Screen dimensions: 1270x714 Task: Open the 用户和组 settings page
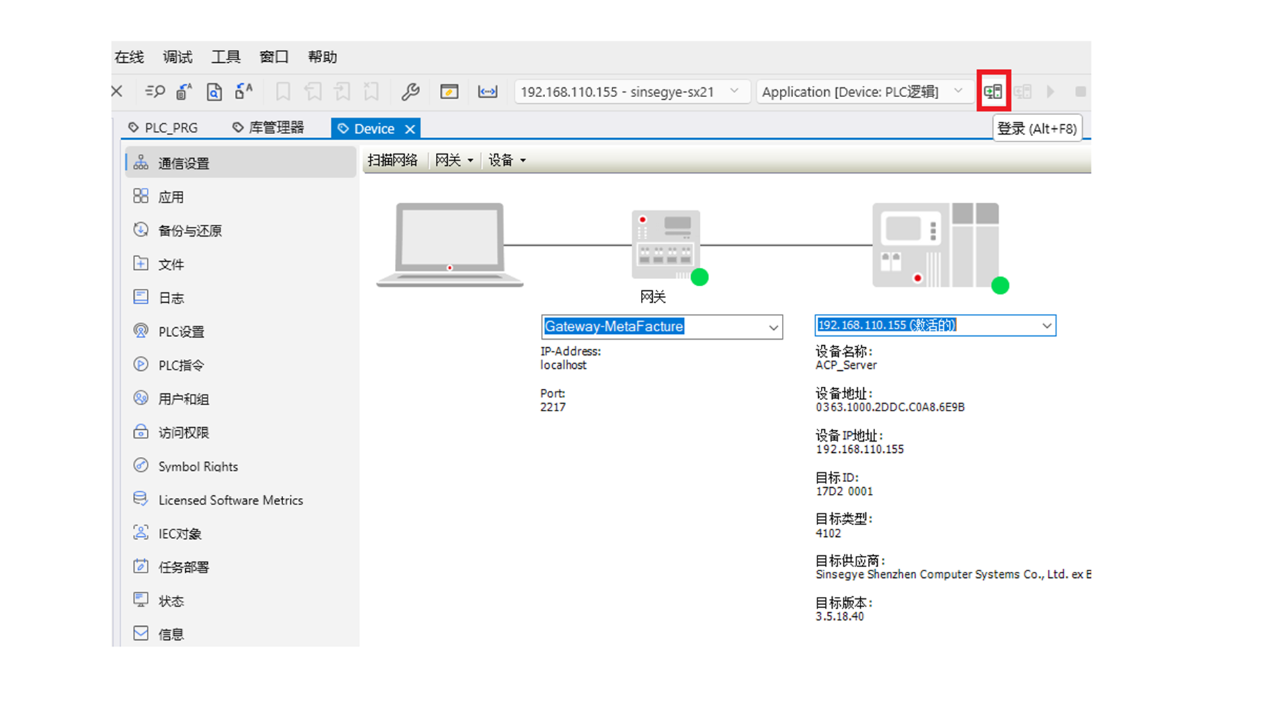click(x=183, y=399)
